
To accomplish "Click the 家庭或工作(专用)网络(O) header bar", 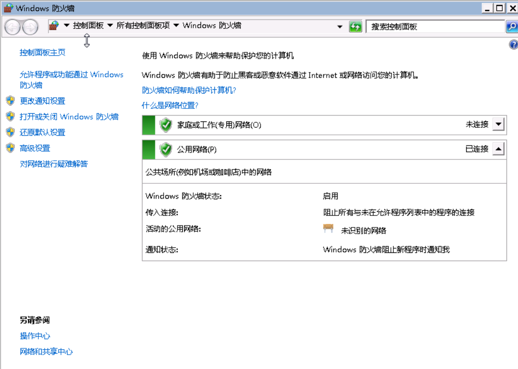I will tap(324, 125).
